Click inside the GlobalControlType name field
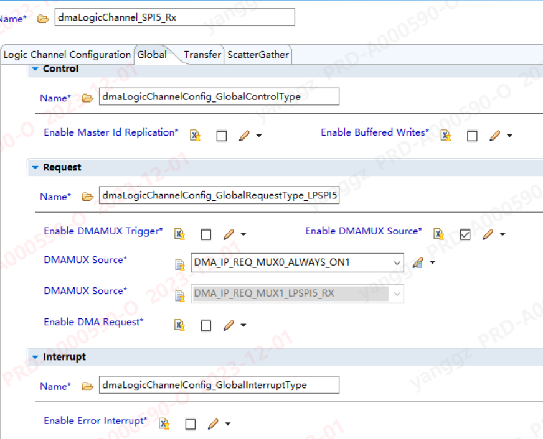Image resolution: width=543 pixels, height=439 pixels. point(218,96)
